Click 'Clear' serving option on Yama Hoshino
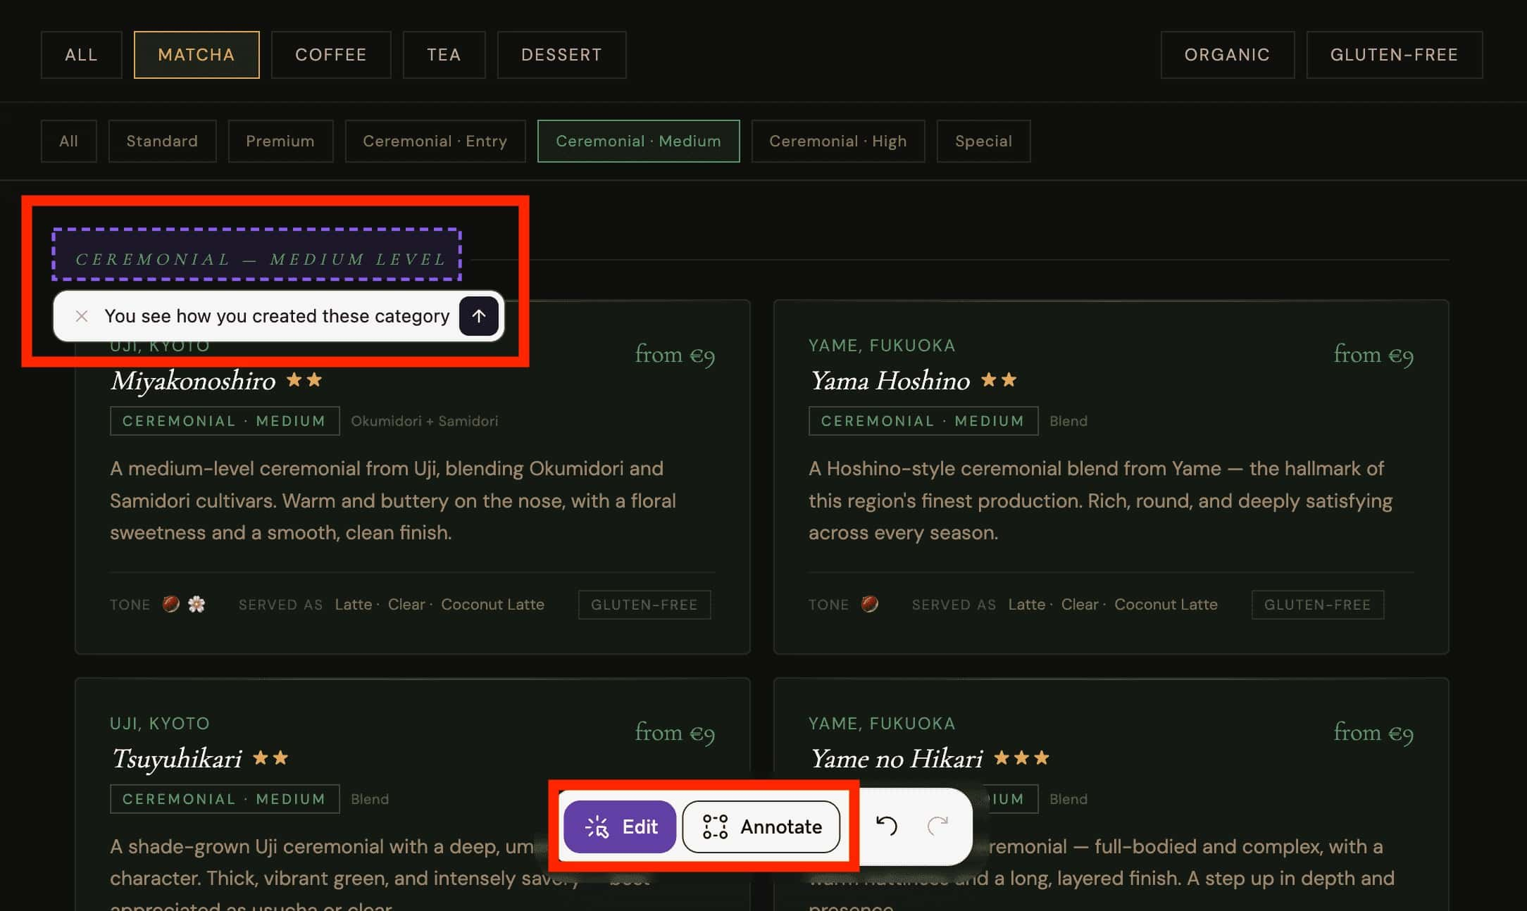 point(1080,604)
